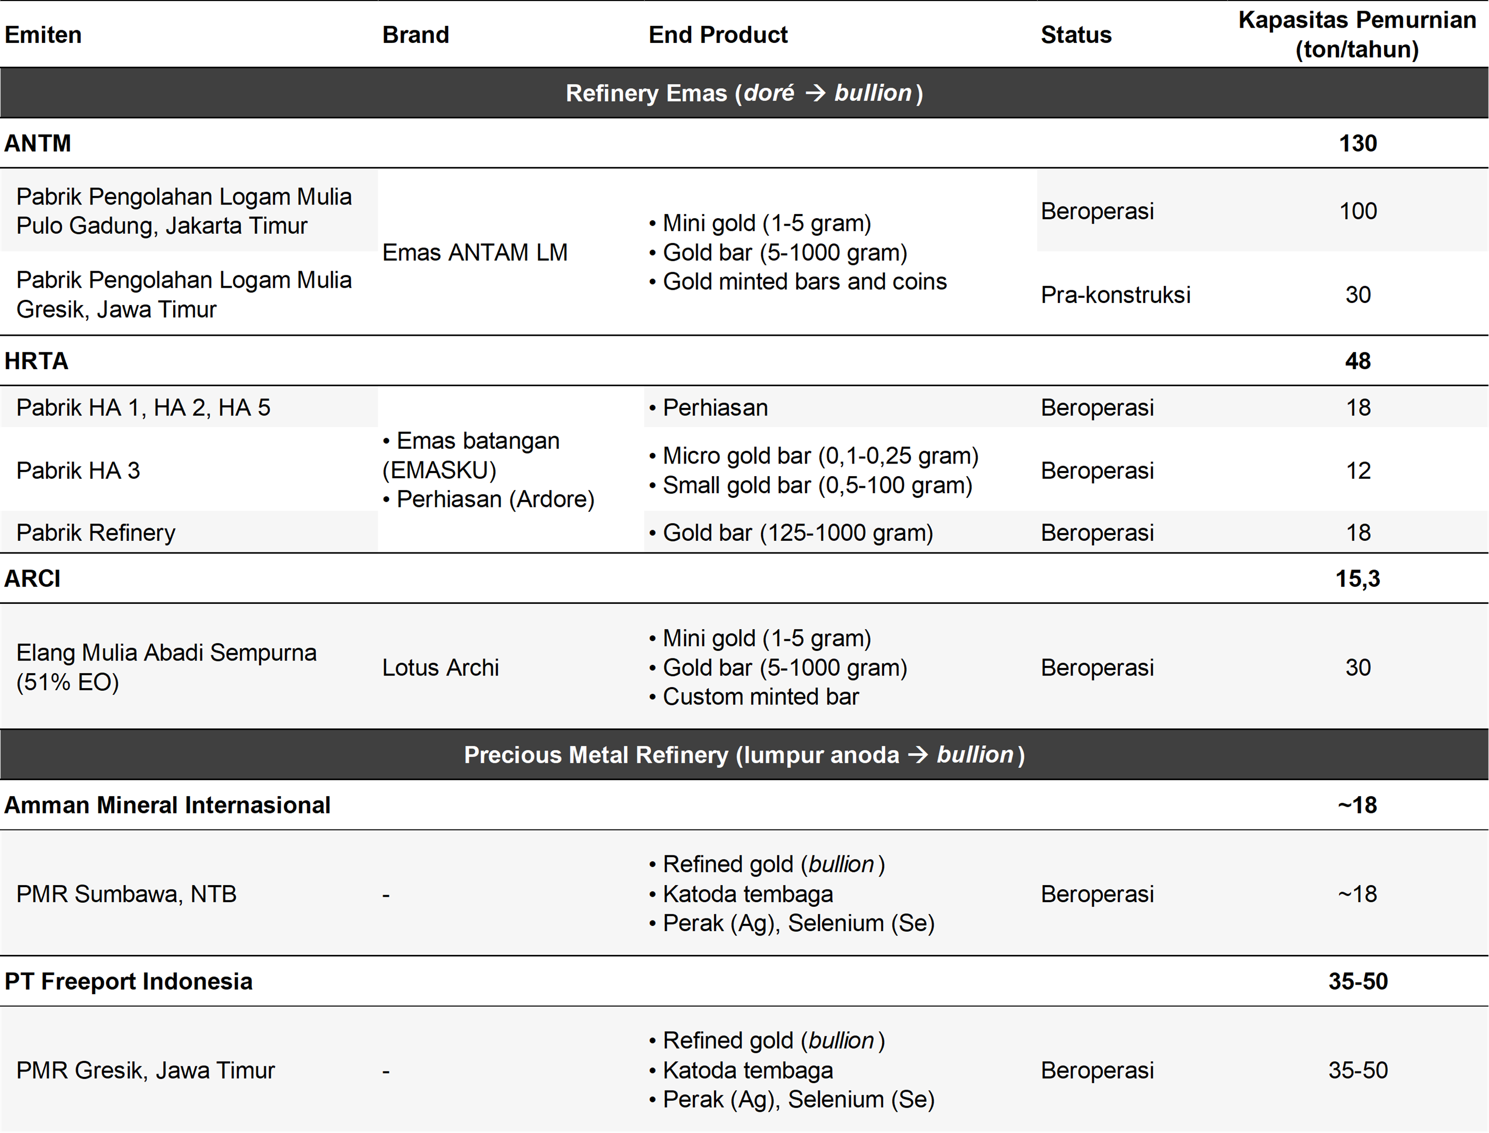The width and height of the screenshot is (1489, 1133).
Task: Select the Precious Metal Refinery section banner
Action: tap(744, 755)
